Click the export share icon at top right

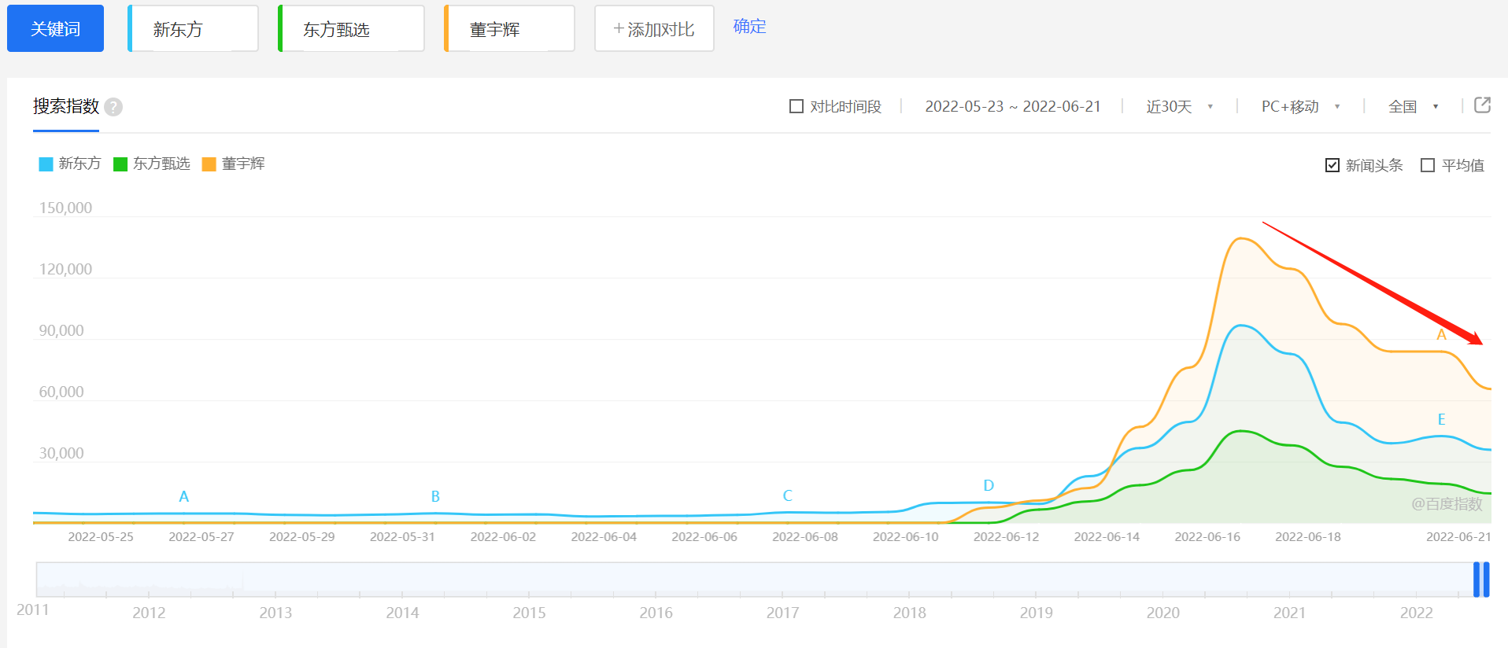1482,105
